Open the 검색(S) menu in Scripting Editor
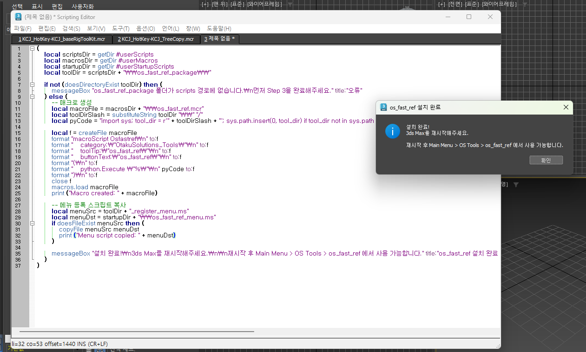 [71, 29]
